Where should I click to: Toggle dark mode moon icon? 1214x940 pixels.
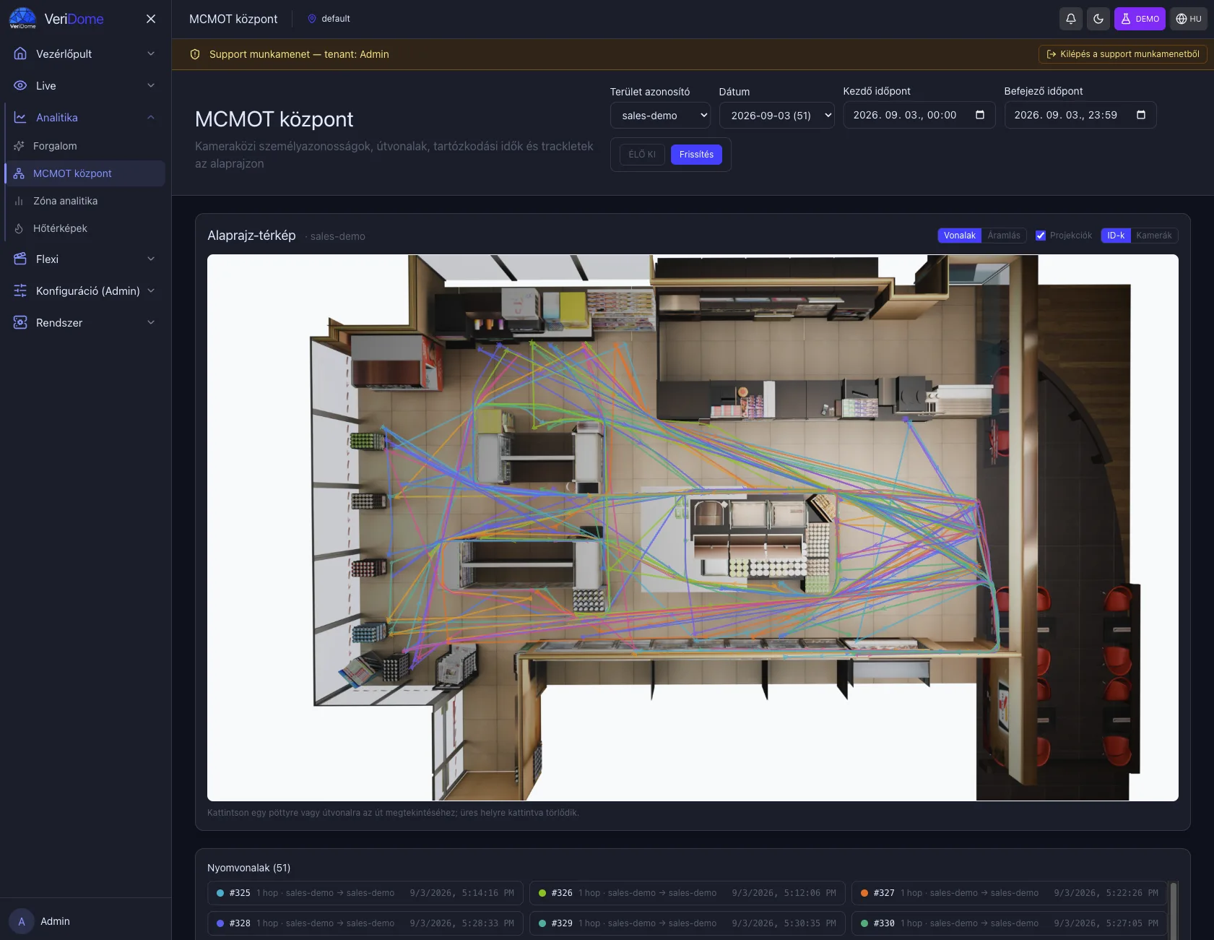coord(1098,19)
